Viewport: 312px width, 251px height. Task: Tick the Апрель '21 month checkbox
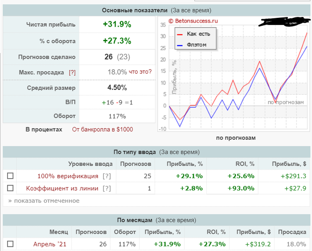(10, 244)
